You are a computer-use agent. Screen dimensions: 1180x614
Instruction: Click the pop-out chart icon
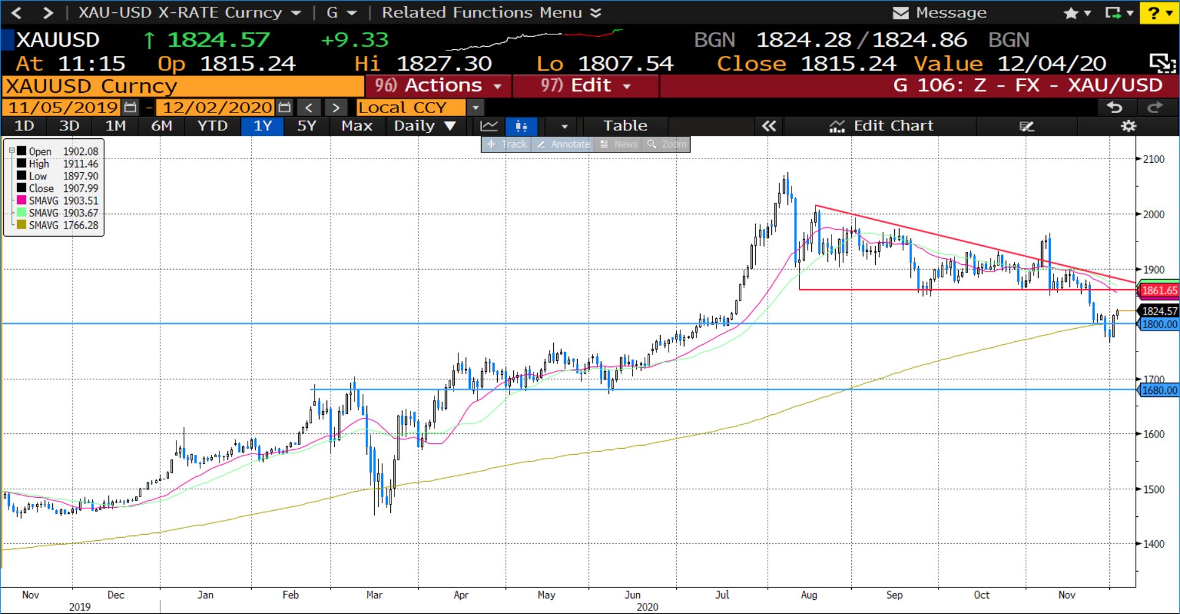coord(1163,63)
